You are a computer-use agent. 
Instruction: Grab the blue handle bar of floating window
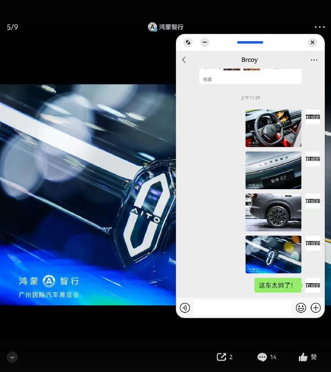coord(250,42)
